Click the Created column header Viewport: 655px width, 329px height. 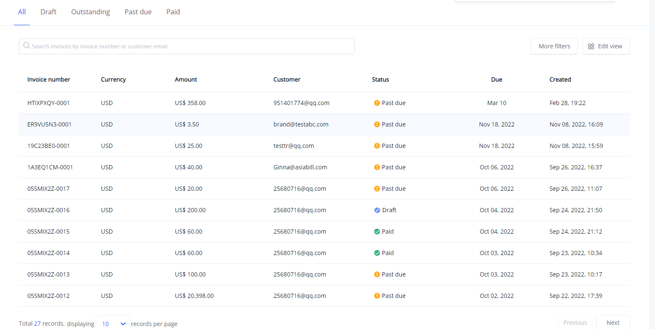560,79
